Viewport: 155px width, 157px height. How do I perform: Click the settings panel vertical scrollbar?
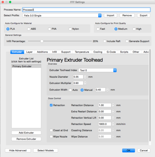pyautogui.click(x=150, y=95)
